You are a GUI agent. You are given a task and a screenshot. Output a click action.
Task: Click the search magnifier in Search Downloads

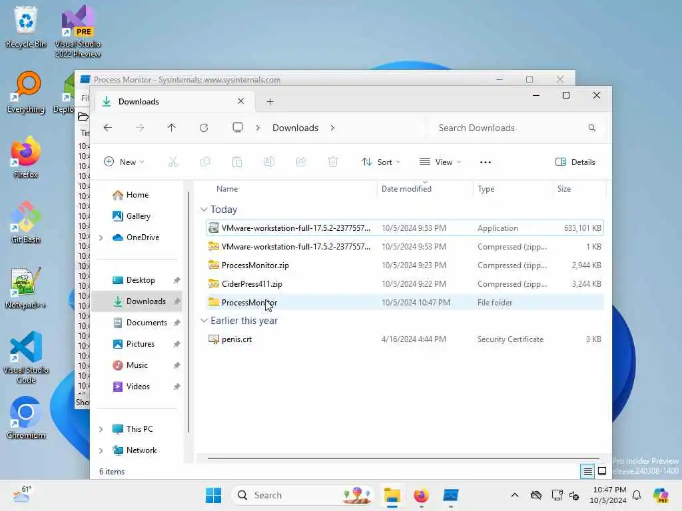(x=592, y=128)
